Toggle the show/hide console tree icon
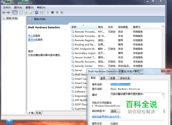 pyautogui.click(x=15, y=12)
